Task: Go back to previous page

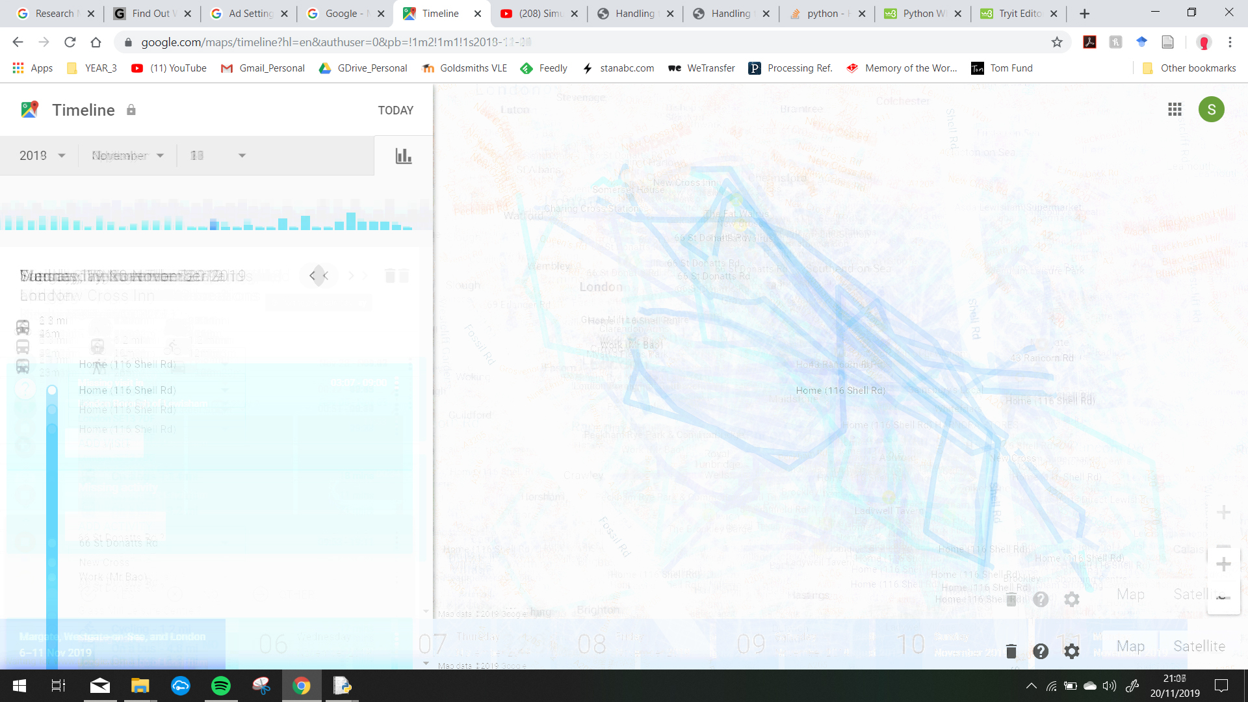Action: 18,42
